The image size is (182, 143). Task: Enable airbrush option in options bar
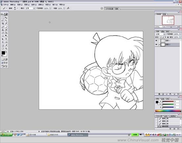pyautogui.click(x=68, y=8)
